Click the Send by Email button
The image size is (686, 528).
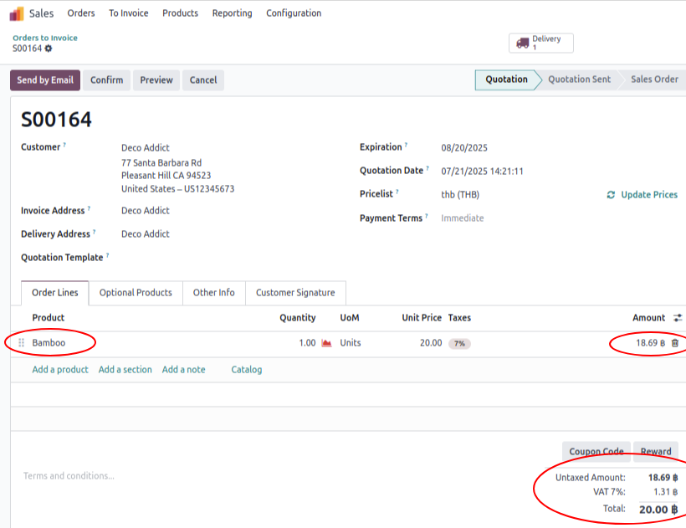pyautogui.click(x=45, y=80)
